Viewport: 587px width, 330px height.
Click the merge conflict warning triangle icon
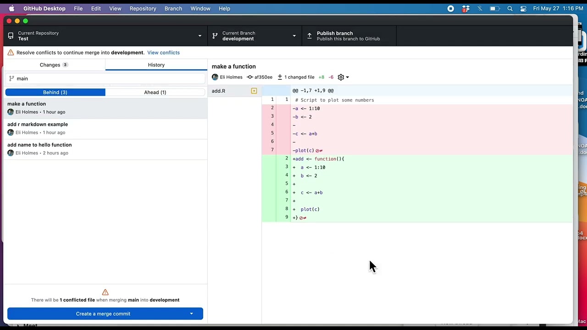point(11,52)
